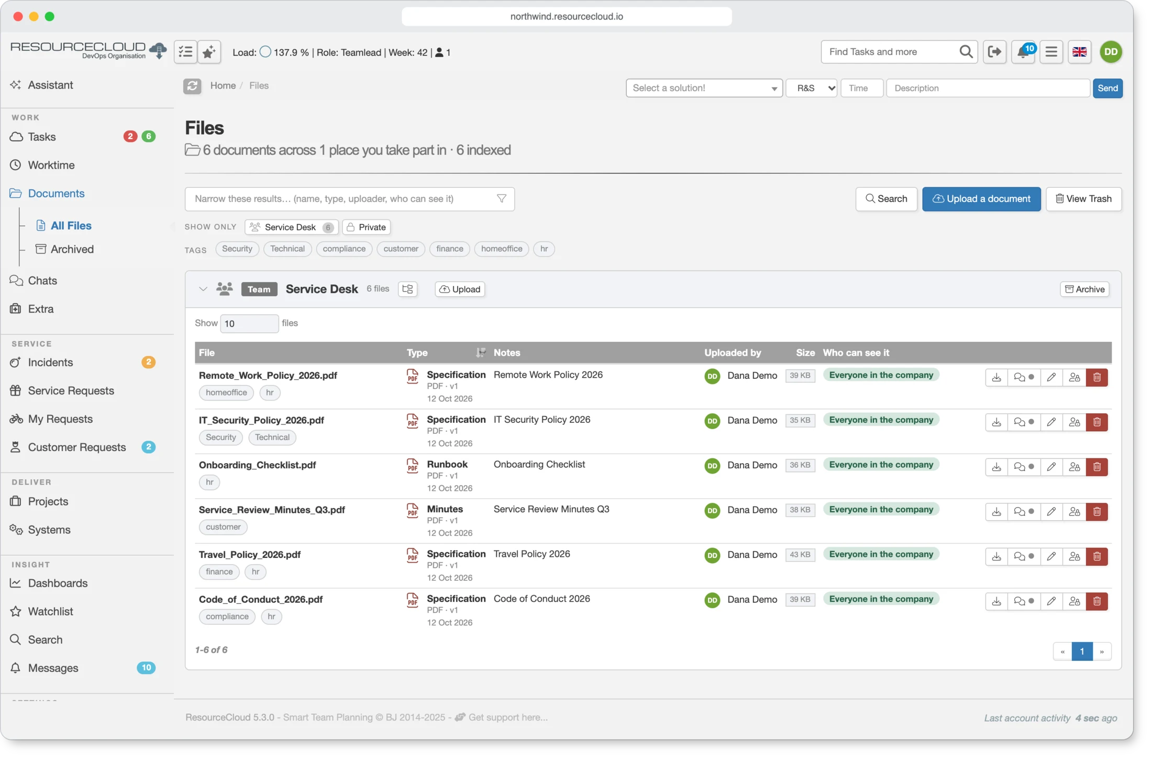Image resolution: width=1152 pixels, height=763 pixels.
Task: Open the Select a solution dropdown
Action: (x=704, y=88)
